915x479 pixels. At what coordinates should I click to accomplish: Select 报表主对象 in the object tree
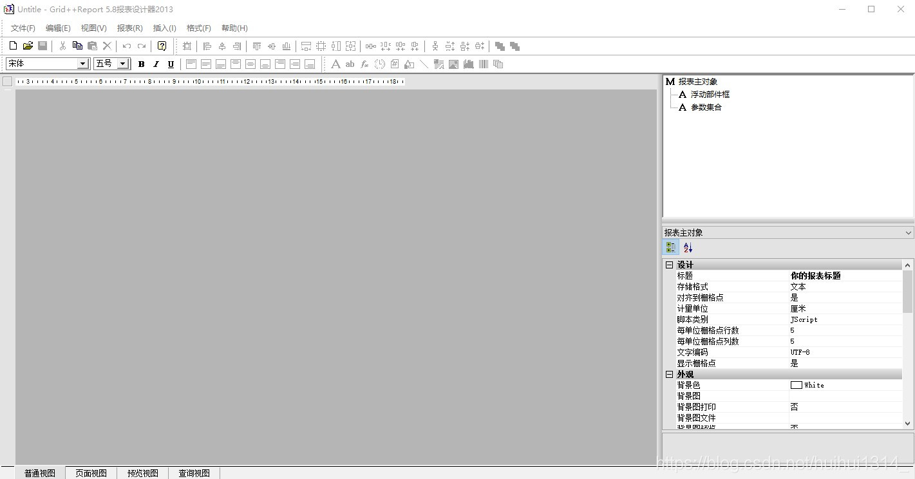click(697, 82)
